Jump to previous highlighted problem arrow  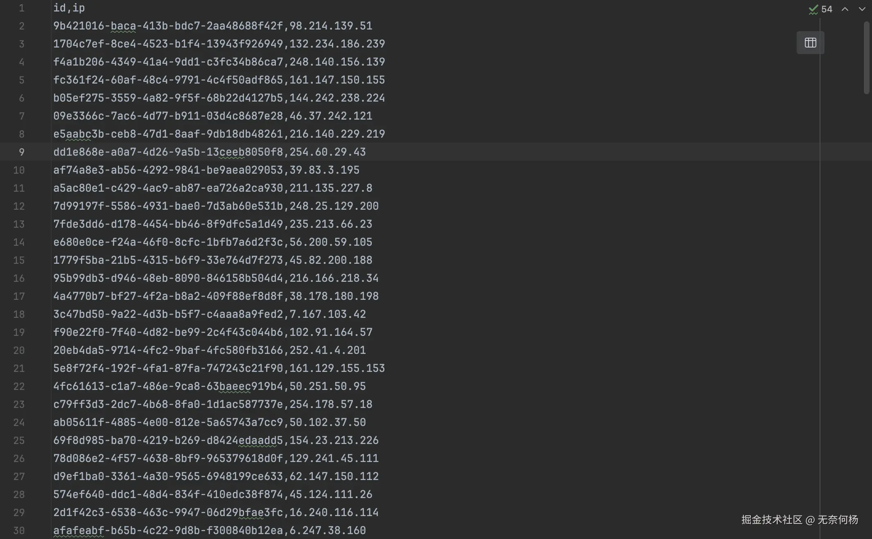click(845, 9)
